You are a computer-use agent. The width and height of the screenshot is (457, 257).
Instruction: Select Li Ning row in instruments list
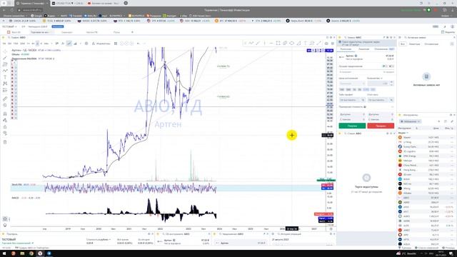[x=426, y=142]
